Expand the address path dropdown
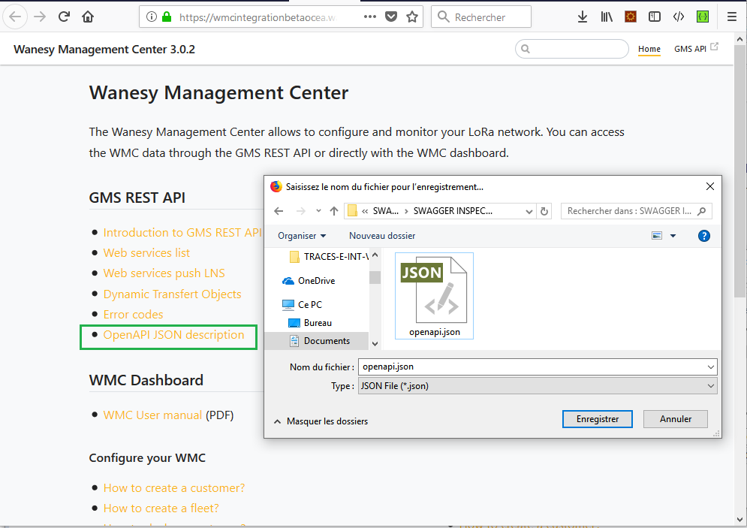The image size is (747, 528). [529, 210]
